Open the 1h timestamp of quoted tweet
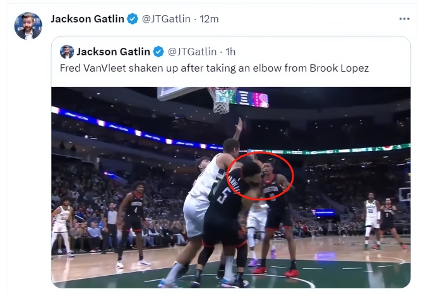Screen dimensions: 435x294 (x=230, y=52)
